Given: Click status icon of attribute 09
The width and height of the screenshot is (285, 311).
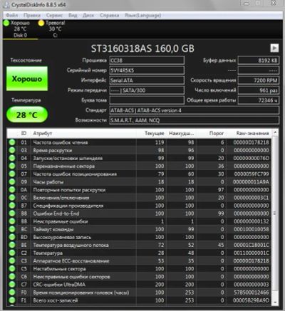Looking at the screenshot, I should tap(12, 181).
